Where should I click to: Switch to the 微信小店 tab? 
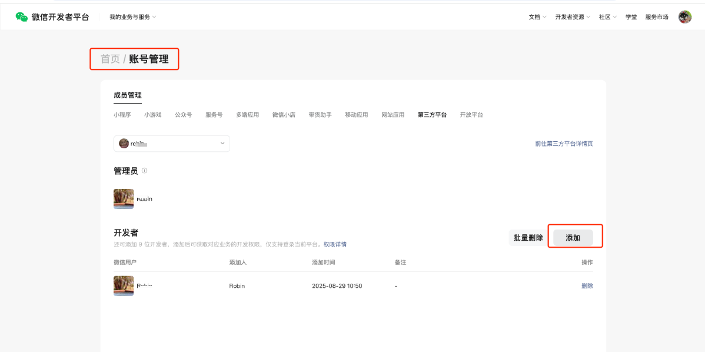(284, 115)
